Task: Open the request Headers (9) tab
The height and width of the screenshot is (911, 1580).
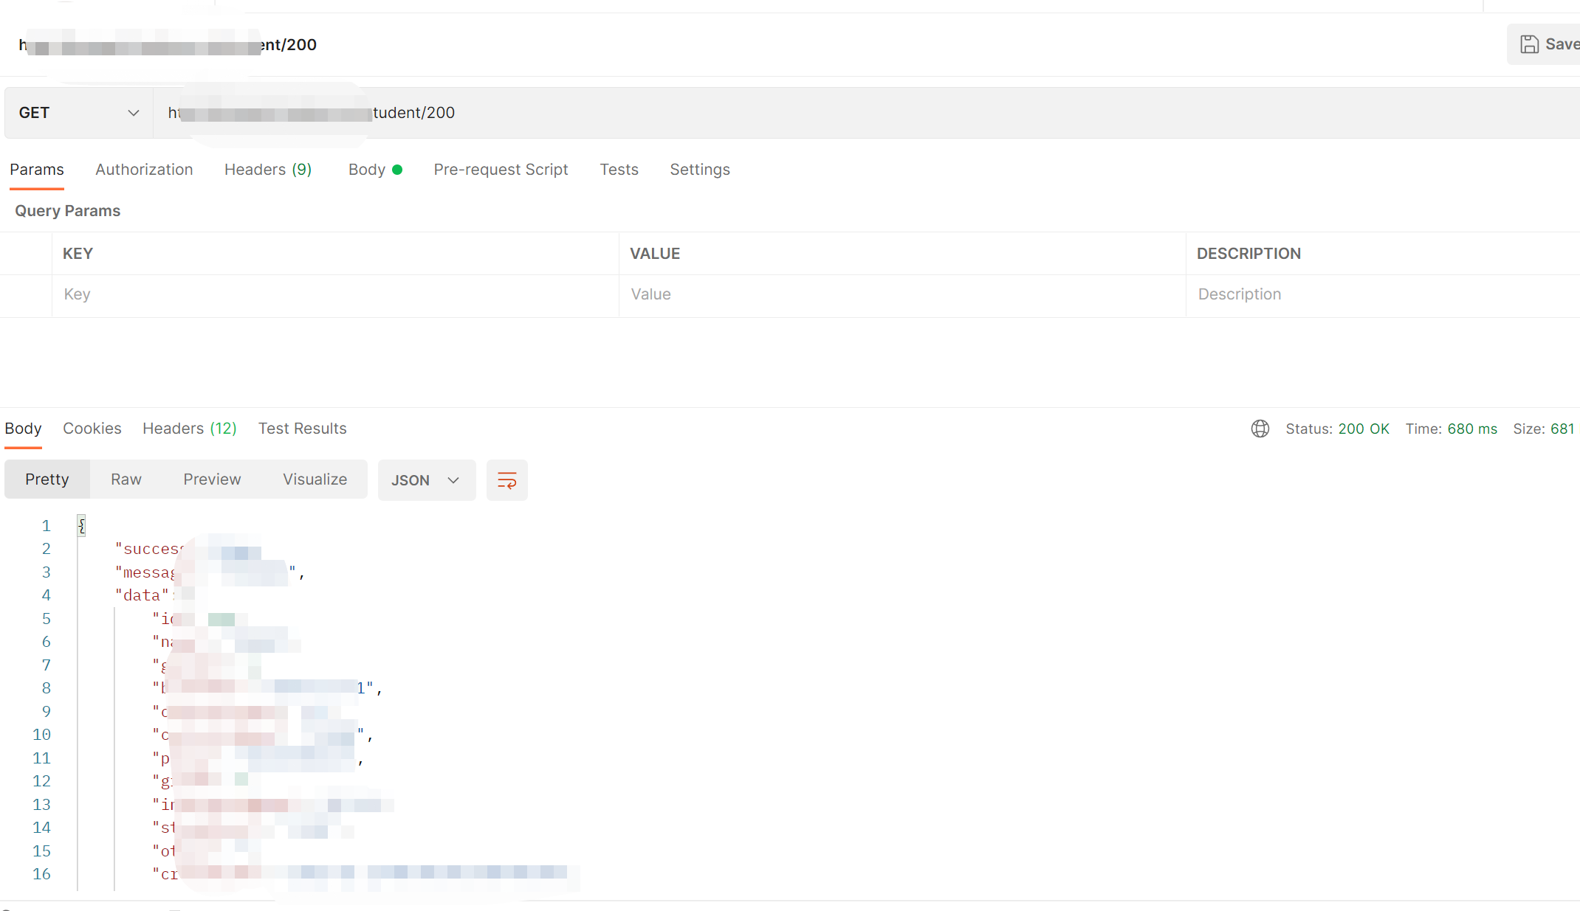Action: point(267,170)
